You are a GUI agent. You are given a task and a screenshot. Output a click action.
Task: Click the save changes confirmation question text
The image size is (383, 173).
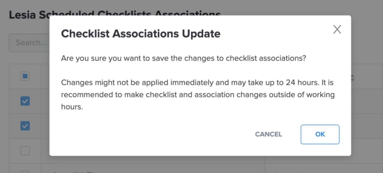click(183, 58)
